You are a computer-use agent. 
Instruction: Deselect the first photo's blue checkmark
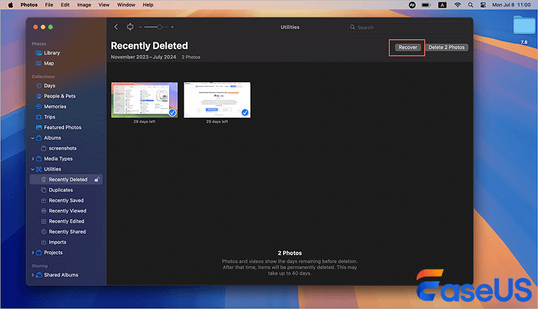click(172, 113)
